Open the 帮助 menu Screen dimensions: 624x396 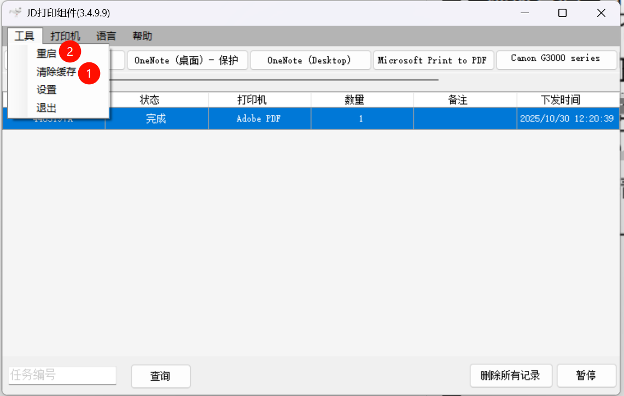coord(142,37)
